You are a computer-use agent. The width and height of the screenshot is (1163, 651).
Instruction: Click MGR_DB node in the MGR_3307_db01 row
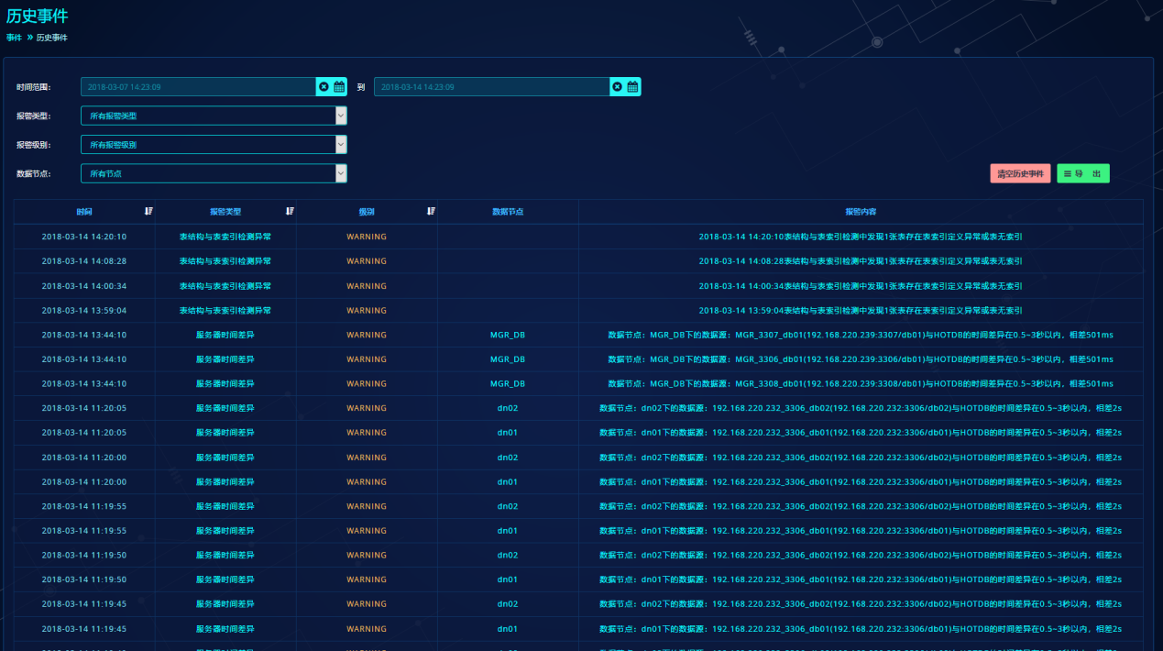click(508, 335)
